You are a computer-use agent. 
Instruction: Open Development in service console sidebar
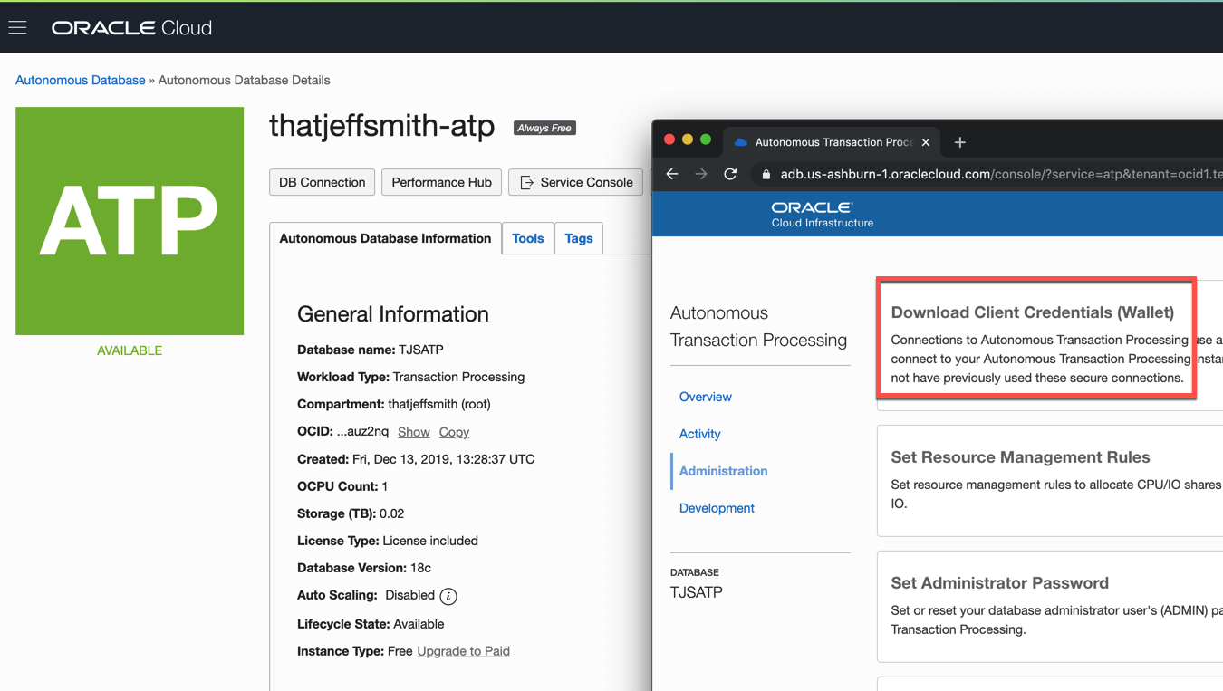[717, 508]
